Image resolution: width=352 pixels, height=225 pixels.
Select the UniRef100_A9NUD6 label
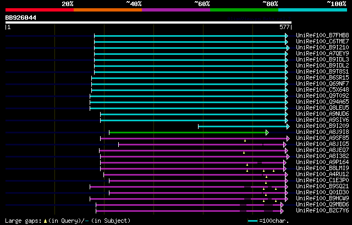click(x=322, y=114)
